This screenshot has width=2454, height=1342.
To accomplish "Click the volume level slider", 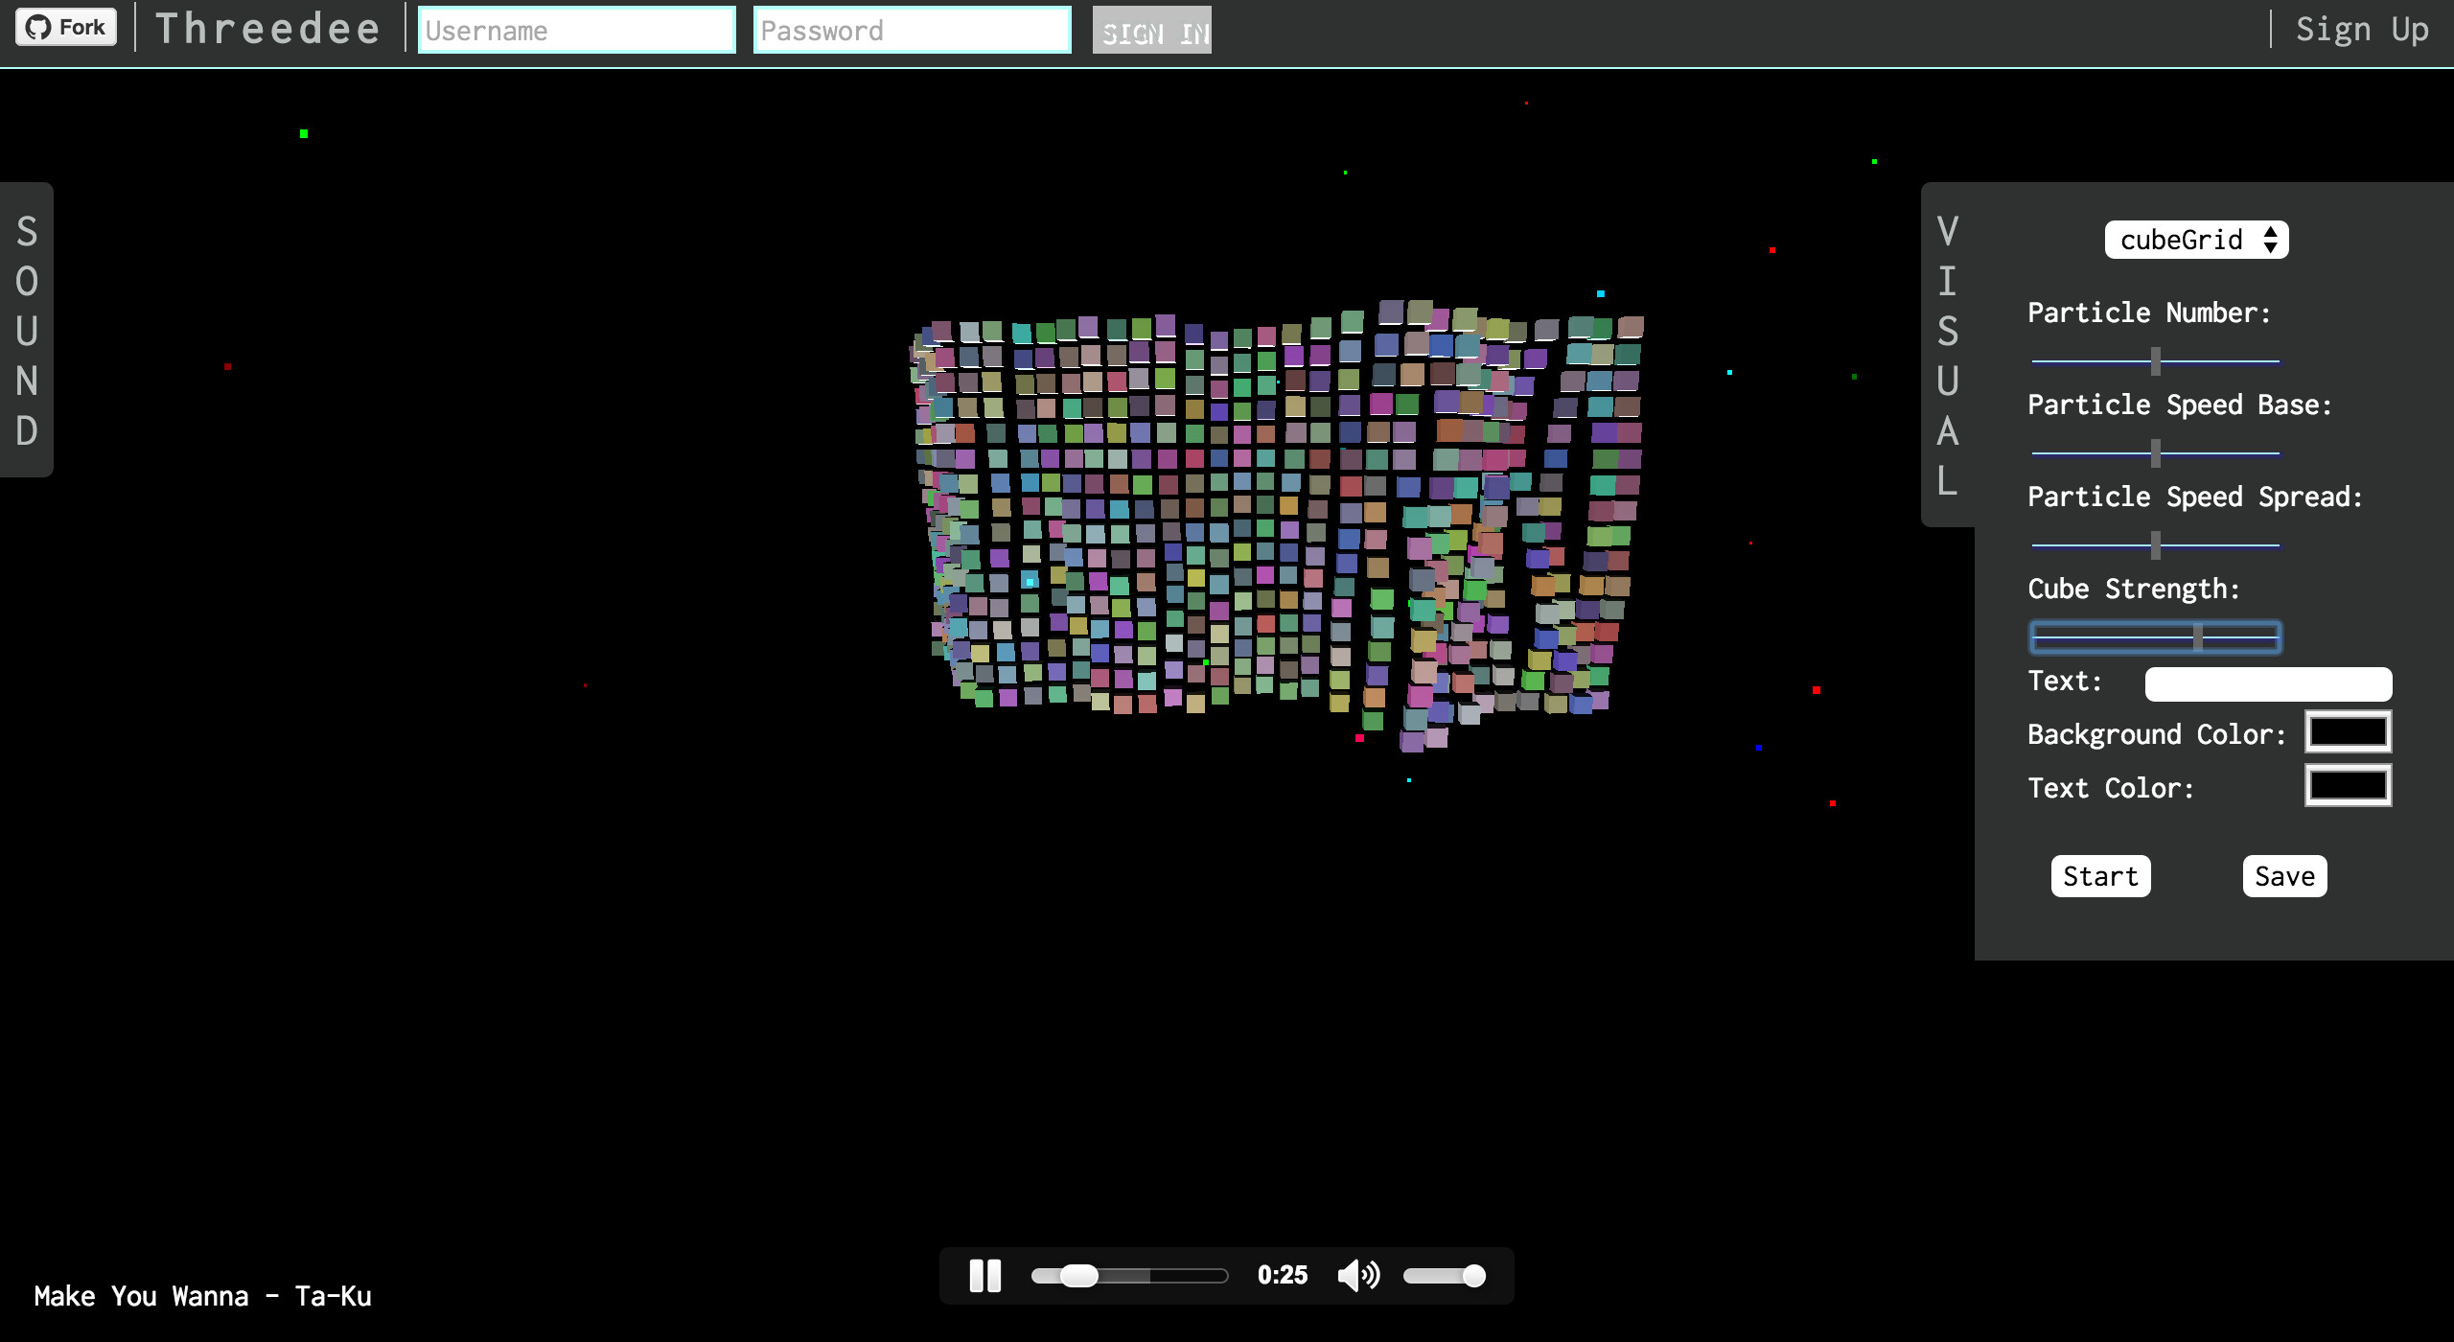I will [x=1446, y=1276].
